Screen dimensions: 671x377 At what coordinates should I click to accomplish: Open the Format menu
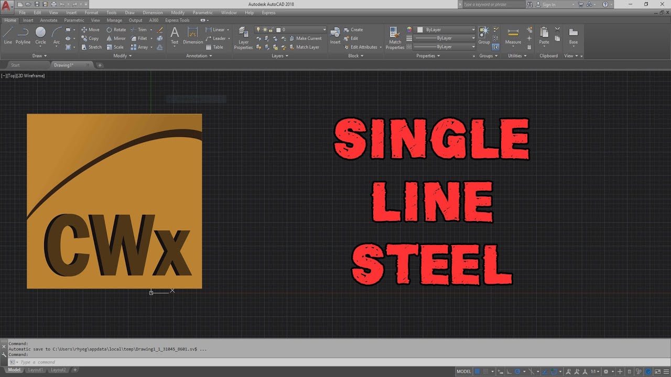91,13
